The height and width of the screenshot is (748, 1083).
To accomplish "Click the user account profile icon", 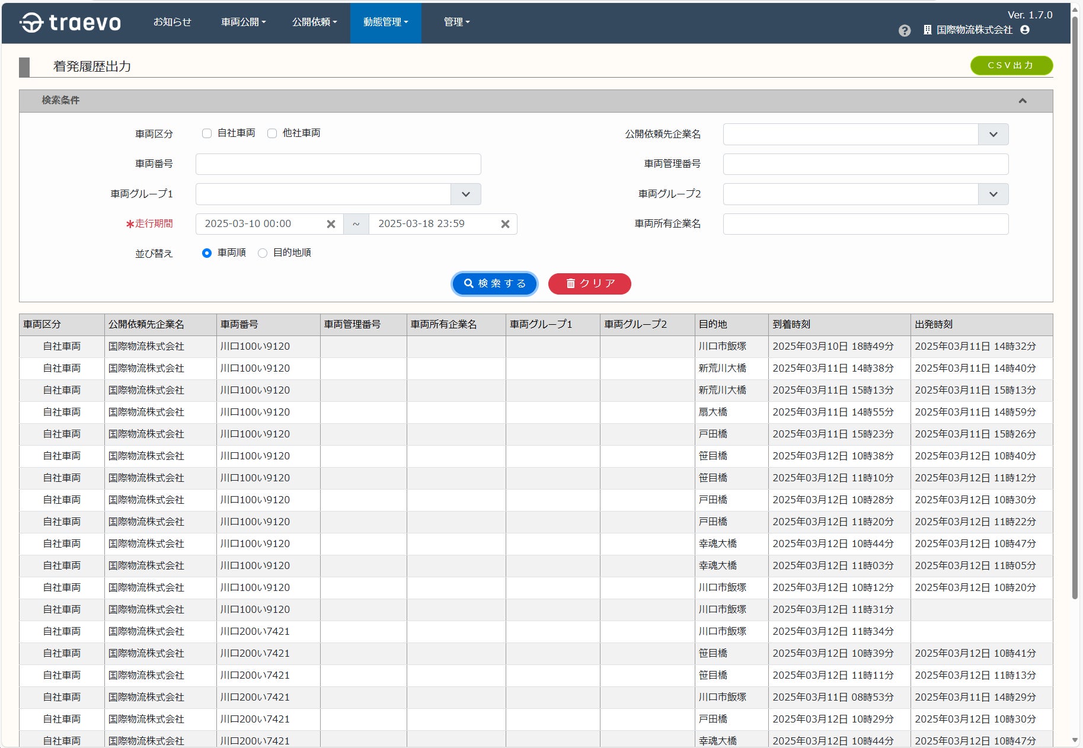I will point(1025,30).
